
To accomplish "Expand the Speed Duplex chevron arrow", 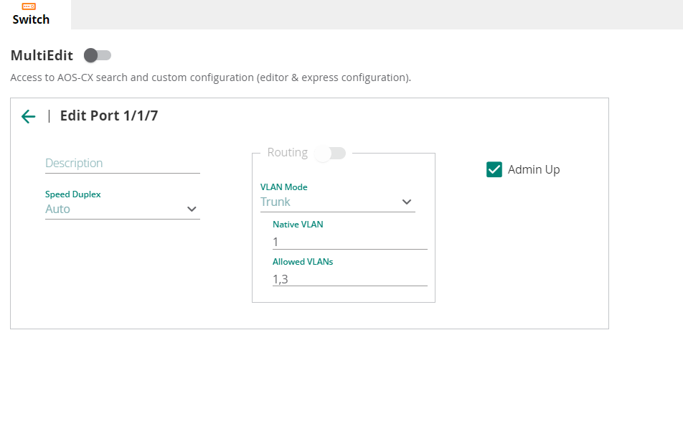I will (192, 209).
